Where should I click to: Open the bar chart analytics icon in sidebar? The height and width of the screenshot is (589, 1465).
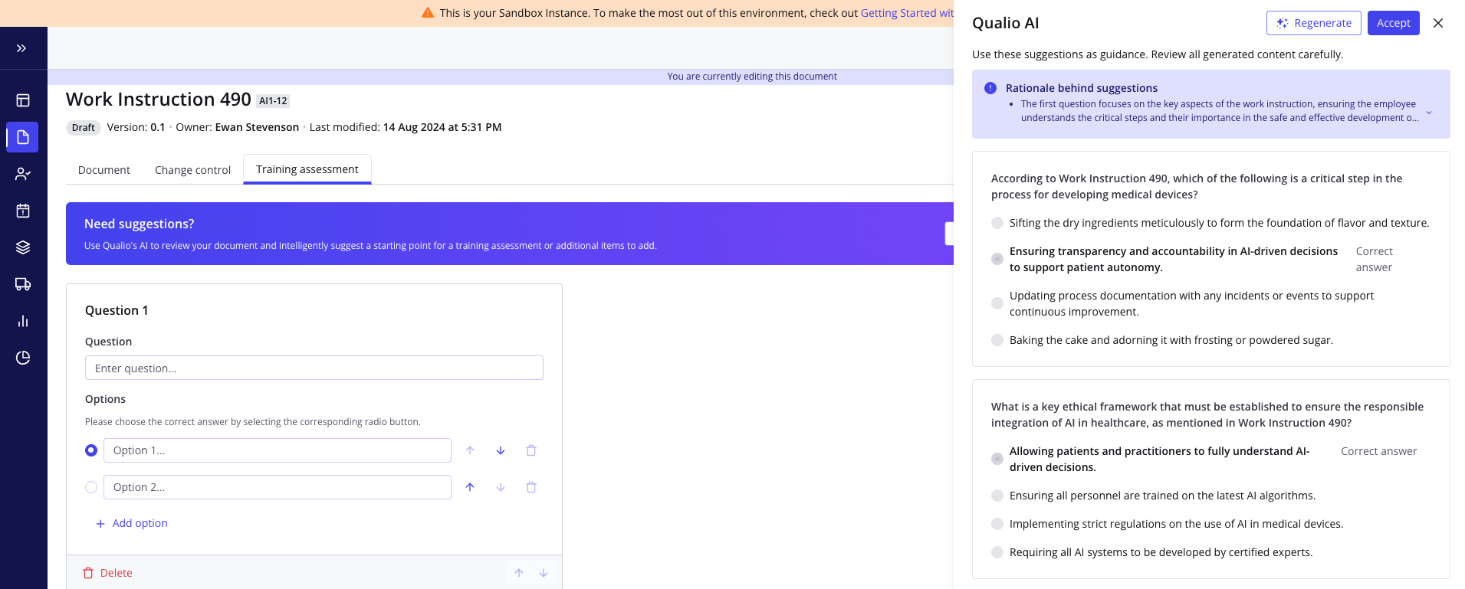[23, 321]
